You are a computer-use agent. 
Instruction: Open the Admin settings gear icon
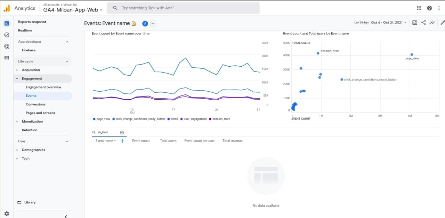click(7, 214)
